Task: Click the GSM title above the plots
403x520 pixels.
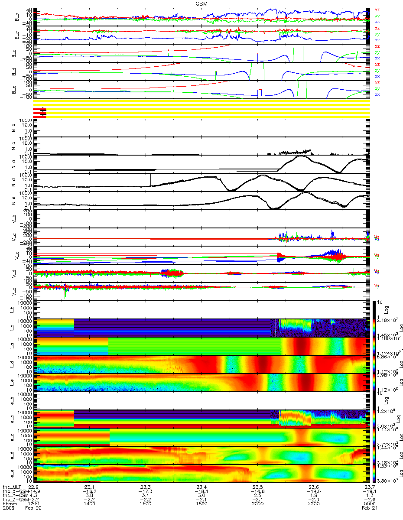Action: pos(201,3)
